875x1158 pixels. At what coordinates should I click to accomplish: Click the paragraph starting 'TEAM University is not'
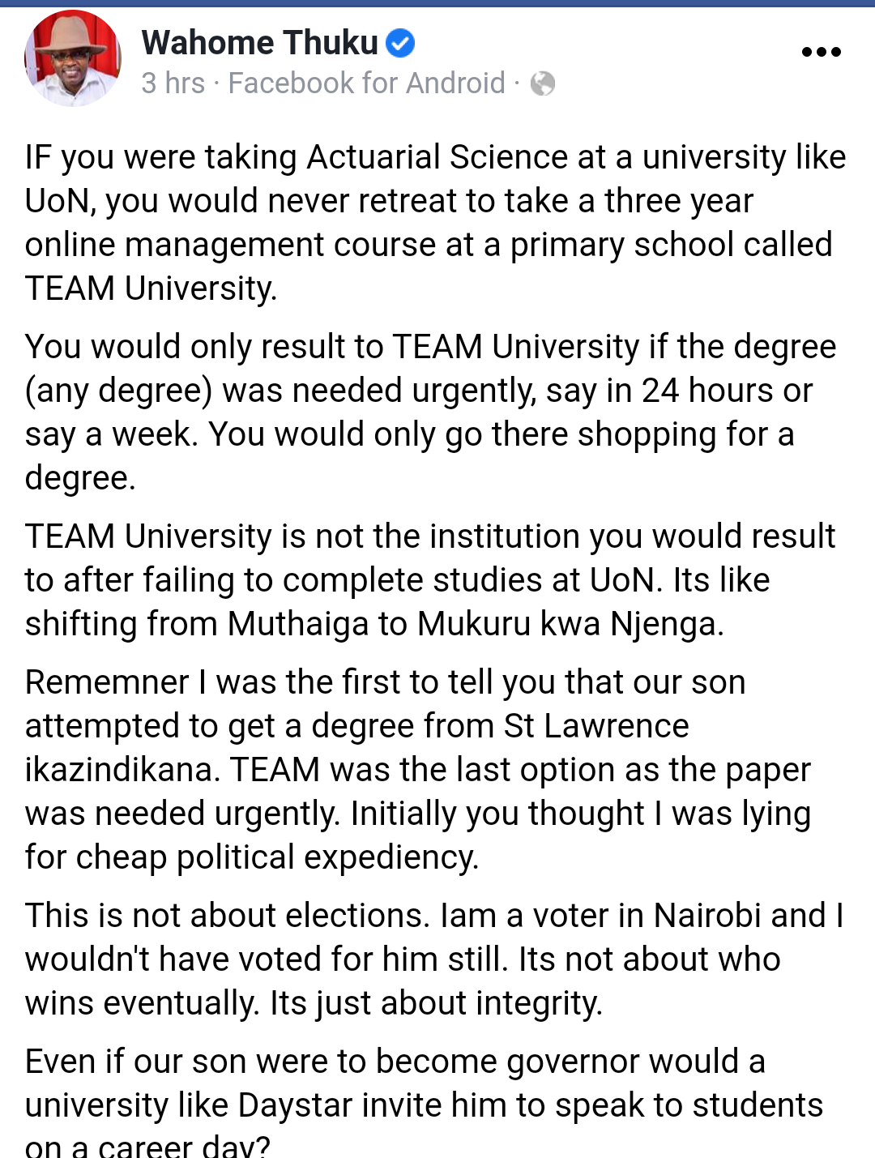(430, 580)
